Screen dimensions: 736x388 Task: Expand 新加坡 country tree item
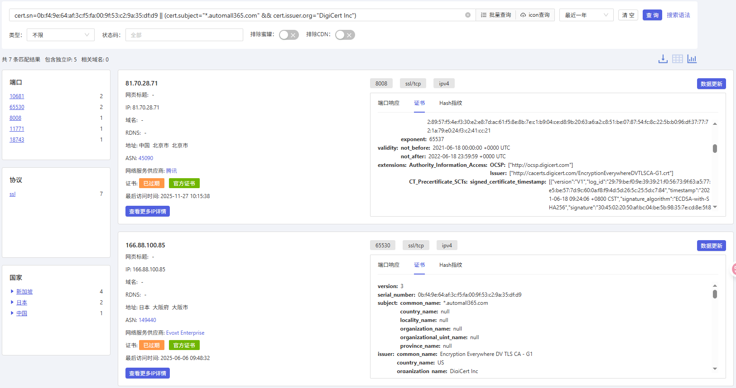point(12,291)
